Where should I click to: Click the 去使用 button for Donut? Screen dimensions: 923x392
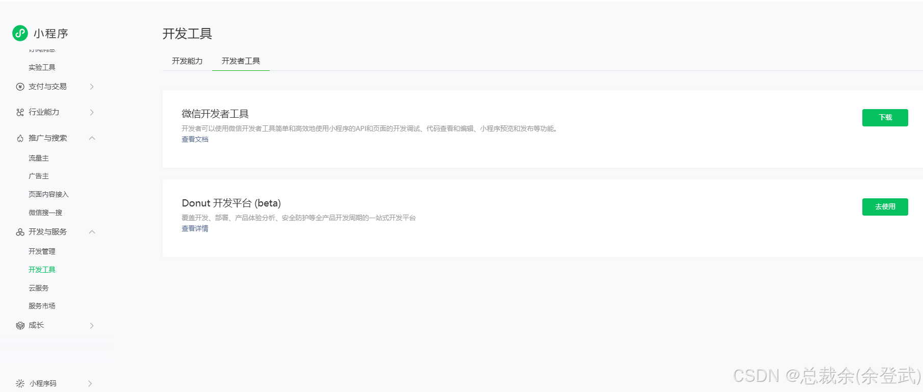click(x=885, y=207)
